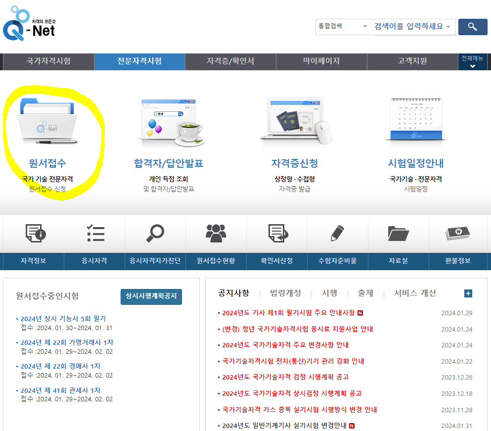Open the 시험일정안내 link
Image resolution: width=491 pixels, height=431 pixels.
415,163
